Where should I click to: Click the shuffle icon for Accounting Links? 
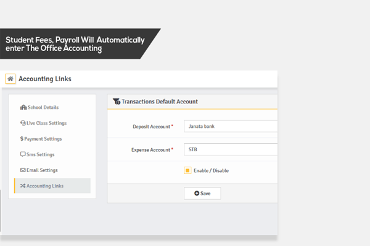tap(23, 186)
